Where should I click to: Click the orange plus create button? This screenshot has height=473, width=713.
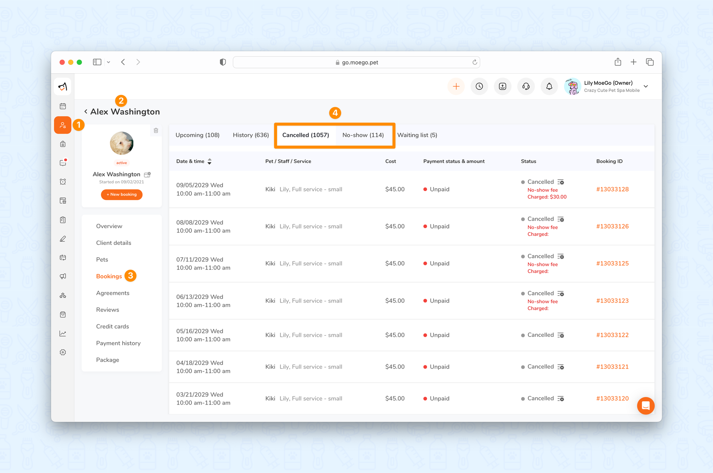(x=456, y=86)
